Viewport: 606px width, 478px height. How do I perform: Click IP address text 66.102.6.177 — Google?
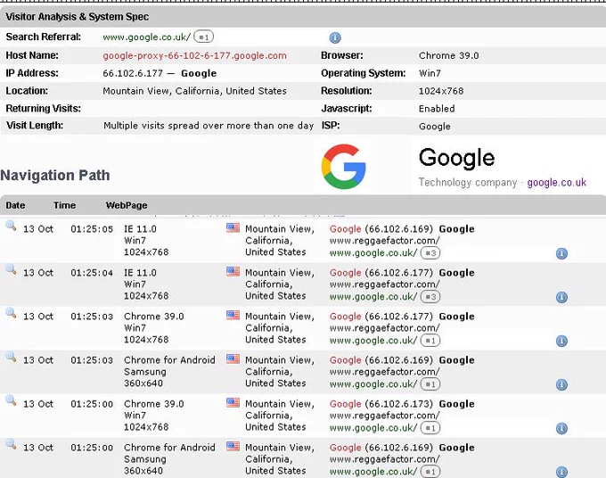pyautogui.click(x=160, y=73)
